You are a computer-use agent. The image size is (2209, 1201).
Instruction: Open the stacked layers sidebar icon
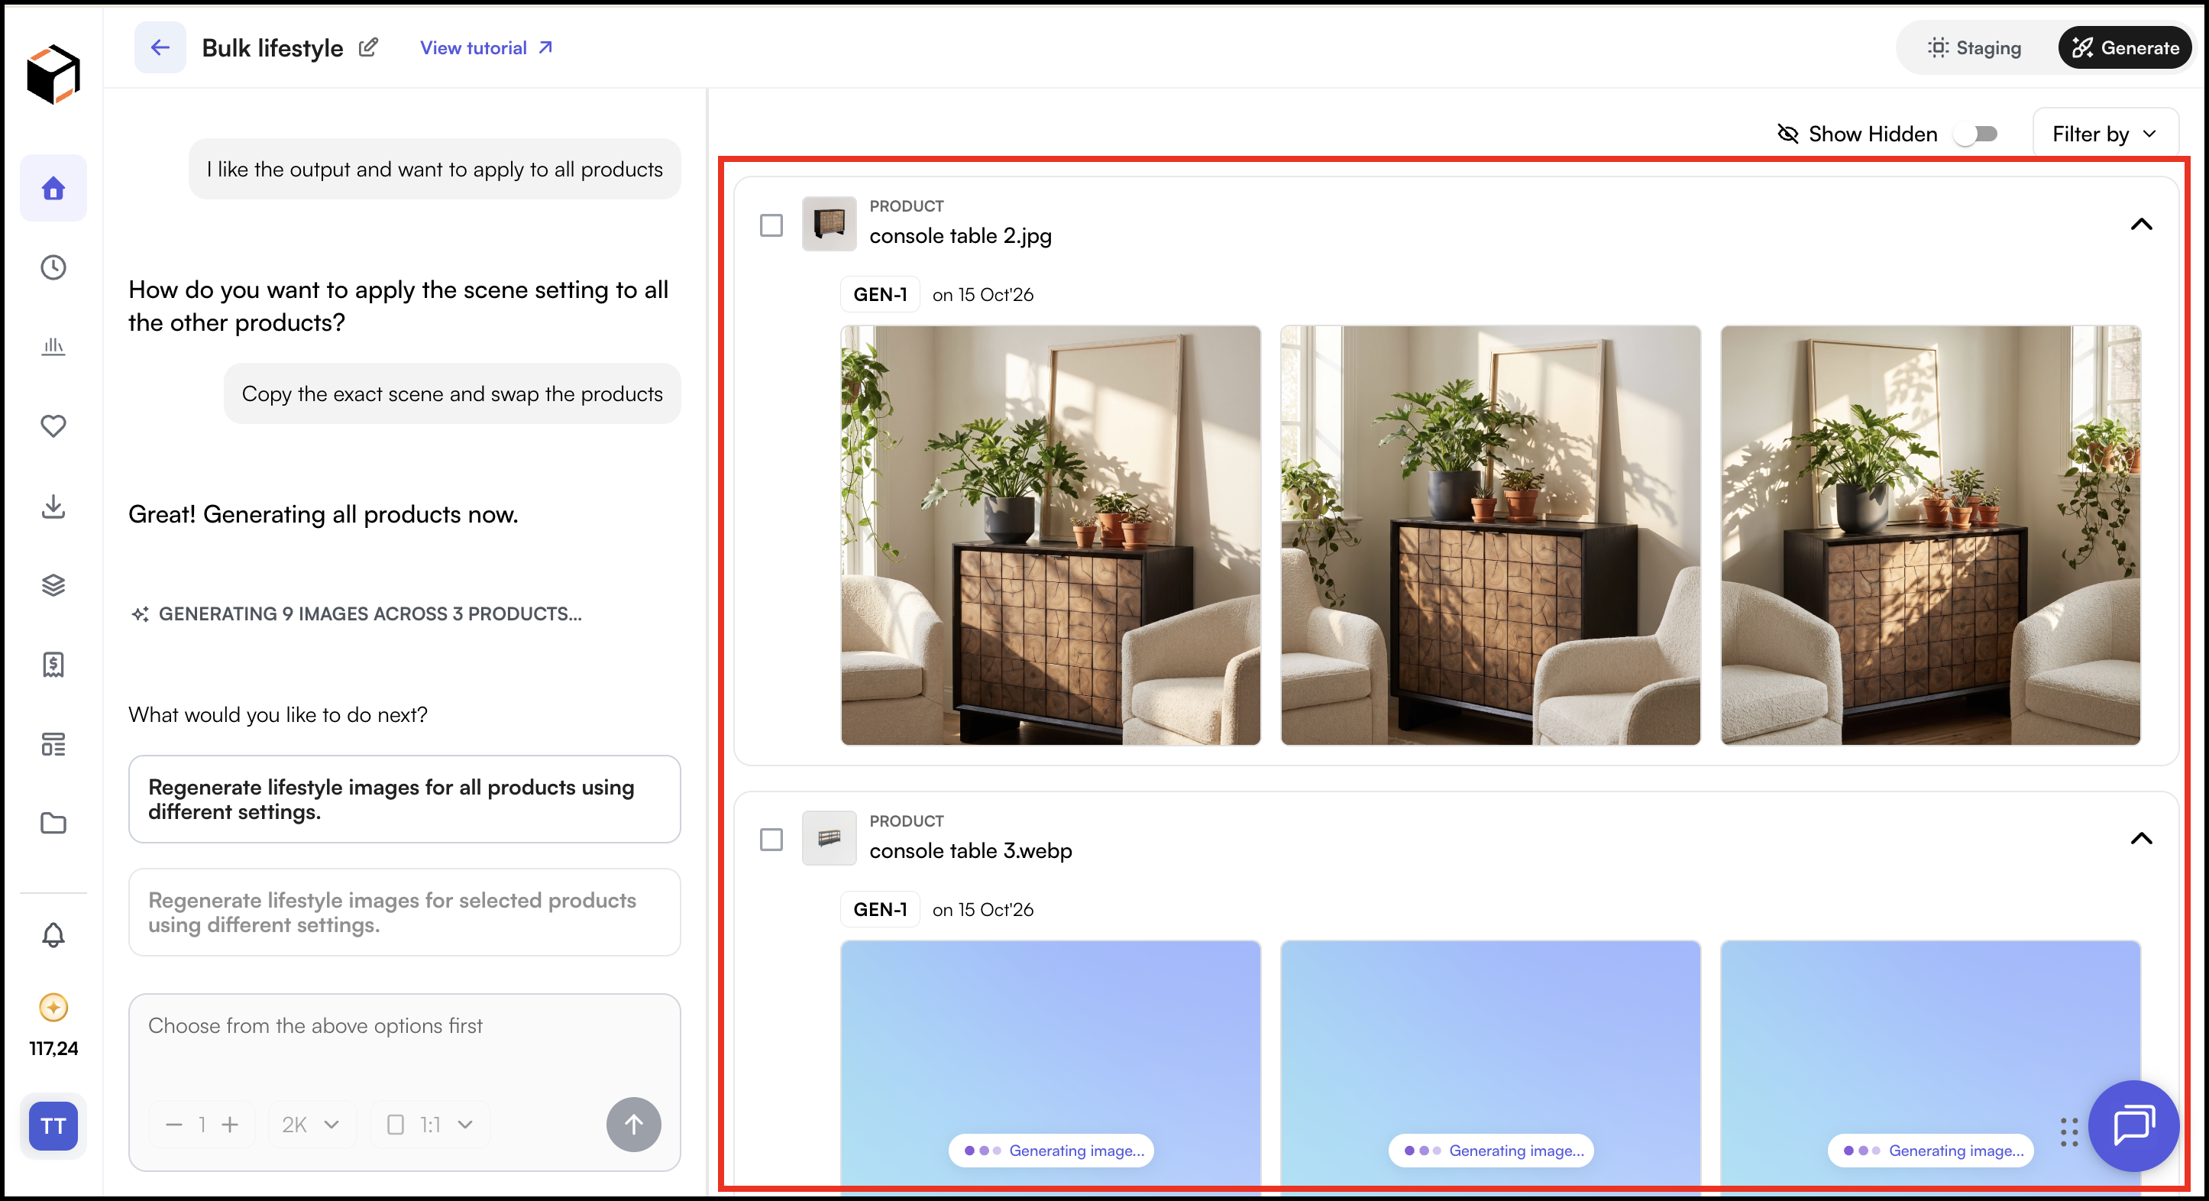pos(53,585)
